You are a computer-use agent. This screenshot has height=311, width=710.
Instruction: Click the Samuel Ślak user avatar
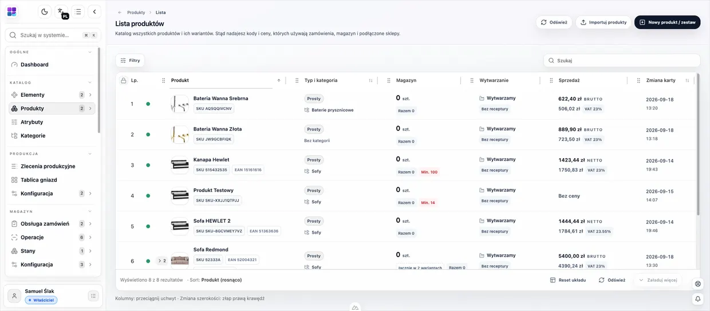[14, 296]
